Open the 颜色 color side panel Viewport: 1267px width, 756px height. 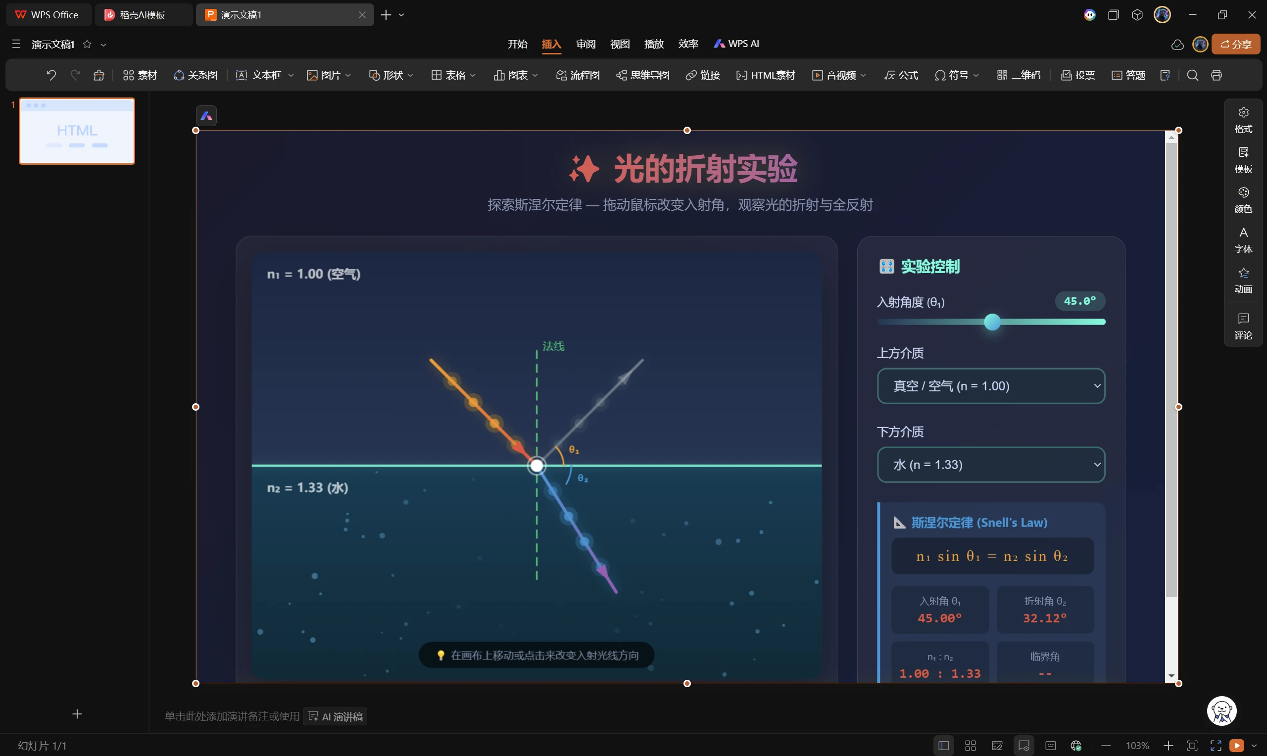pos(1243,200)
